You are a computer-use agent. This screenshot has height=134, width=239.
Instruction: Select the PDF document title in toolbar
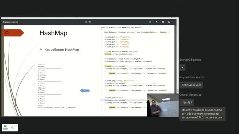[10, 22]
